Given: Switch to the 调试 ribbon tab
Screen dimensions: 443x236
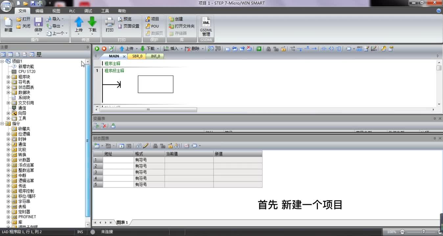Looking at the screenshot, I should click(x=88, y=11).
